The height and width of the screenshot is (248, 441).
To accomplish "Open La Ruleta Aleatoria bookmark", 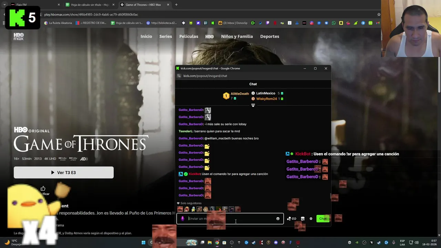I will tap(58, 23).
